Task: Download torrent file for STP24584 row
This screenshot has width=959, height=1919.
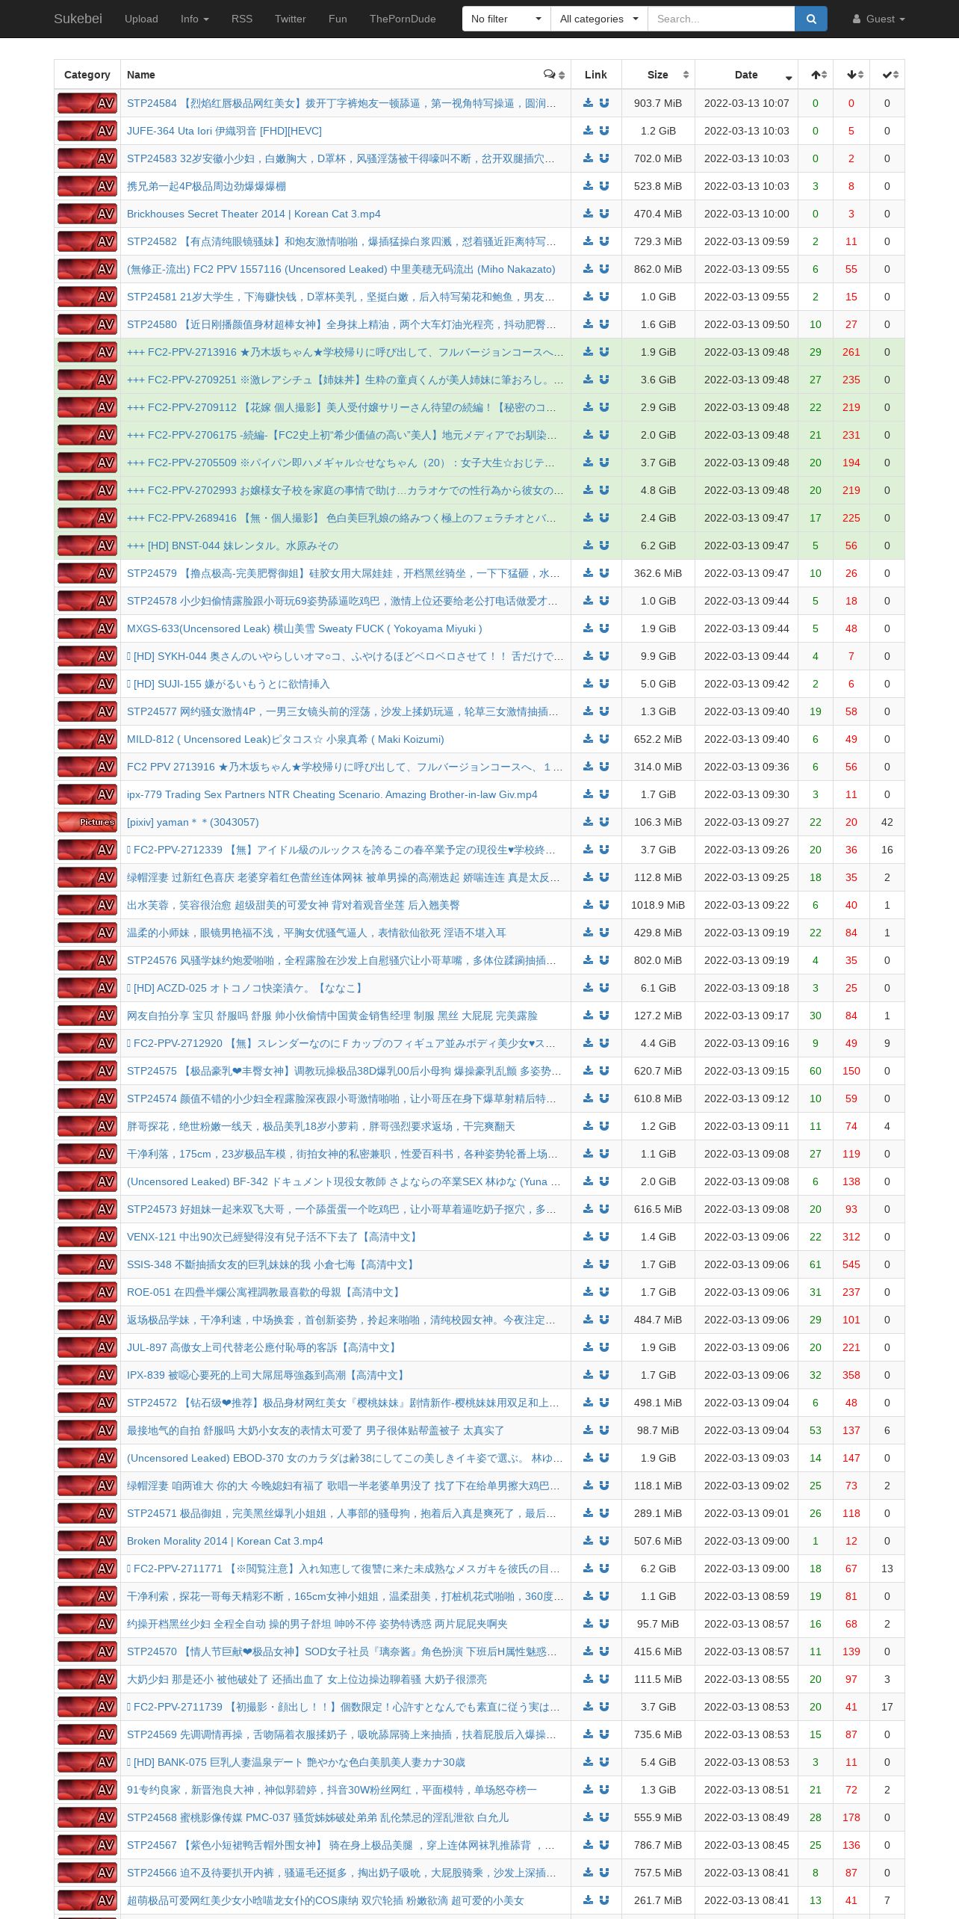Action: coord(588,103)
